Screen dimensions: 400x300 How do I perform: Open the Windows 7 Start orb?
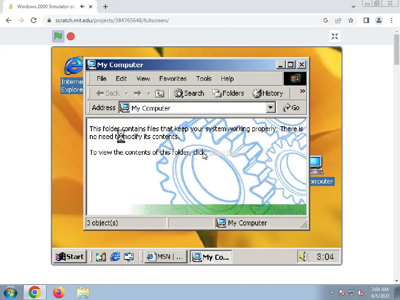[x=11, y=293]
